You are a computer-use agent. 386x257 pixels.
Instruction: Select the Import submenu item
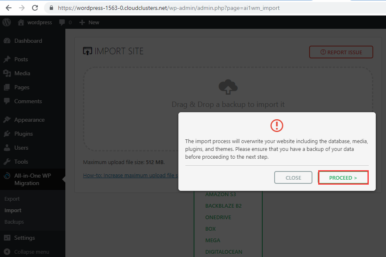[x=13, y=211]
